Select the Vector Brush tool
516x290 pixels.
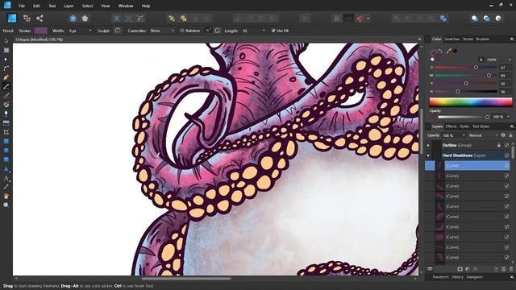(x=6, y=96)
